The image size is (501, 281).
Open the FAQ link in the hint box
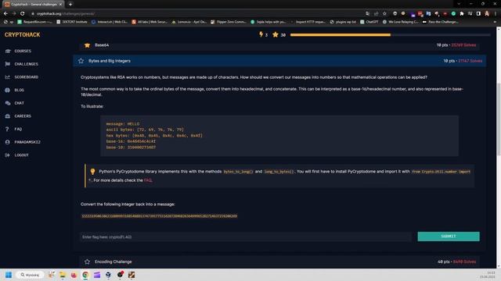tap(148, 180)
